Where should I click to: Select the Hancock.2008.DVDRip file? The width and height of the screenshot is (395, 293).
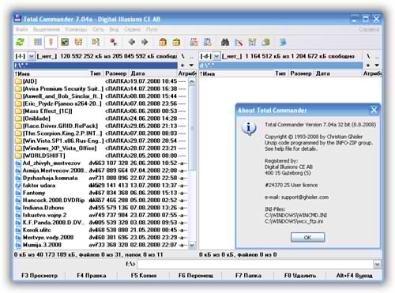tap(101, 200)
